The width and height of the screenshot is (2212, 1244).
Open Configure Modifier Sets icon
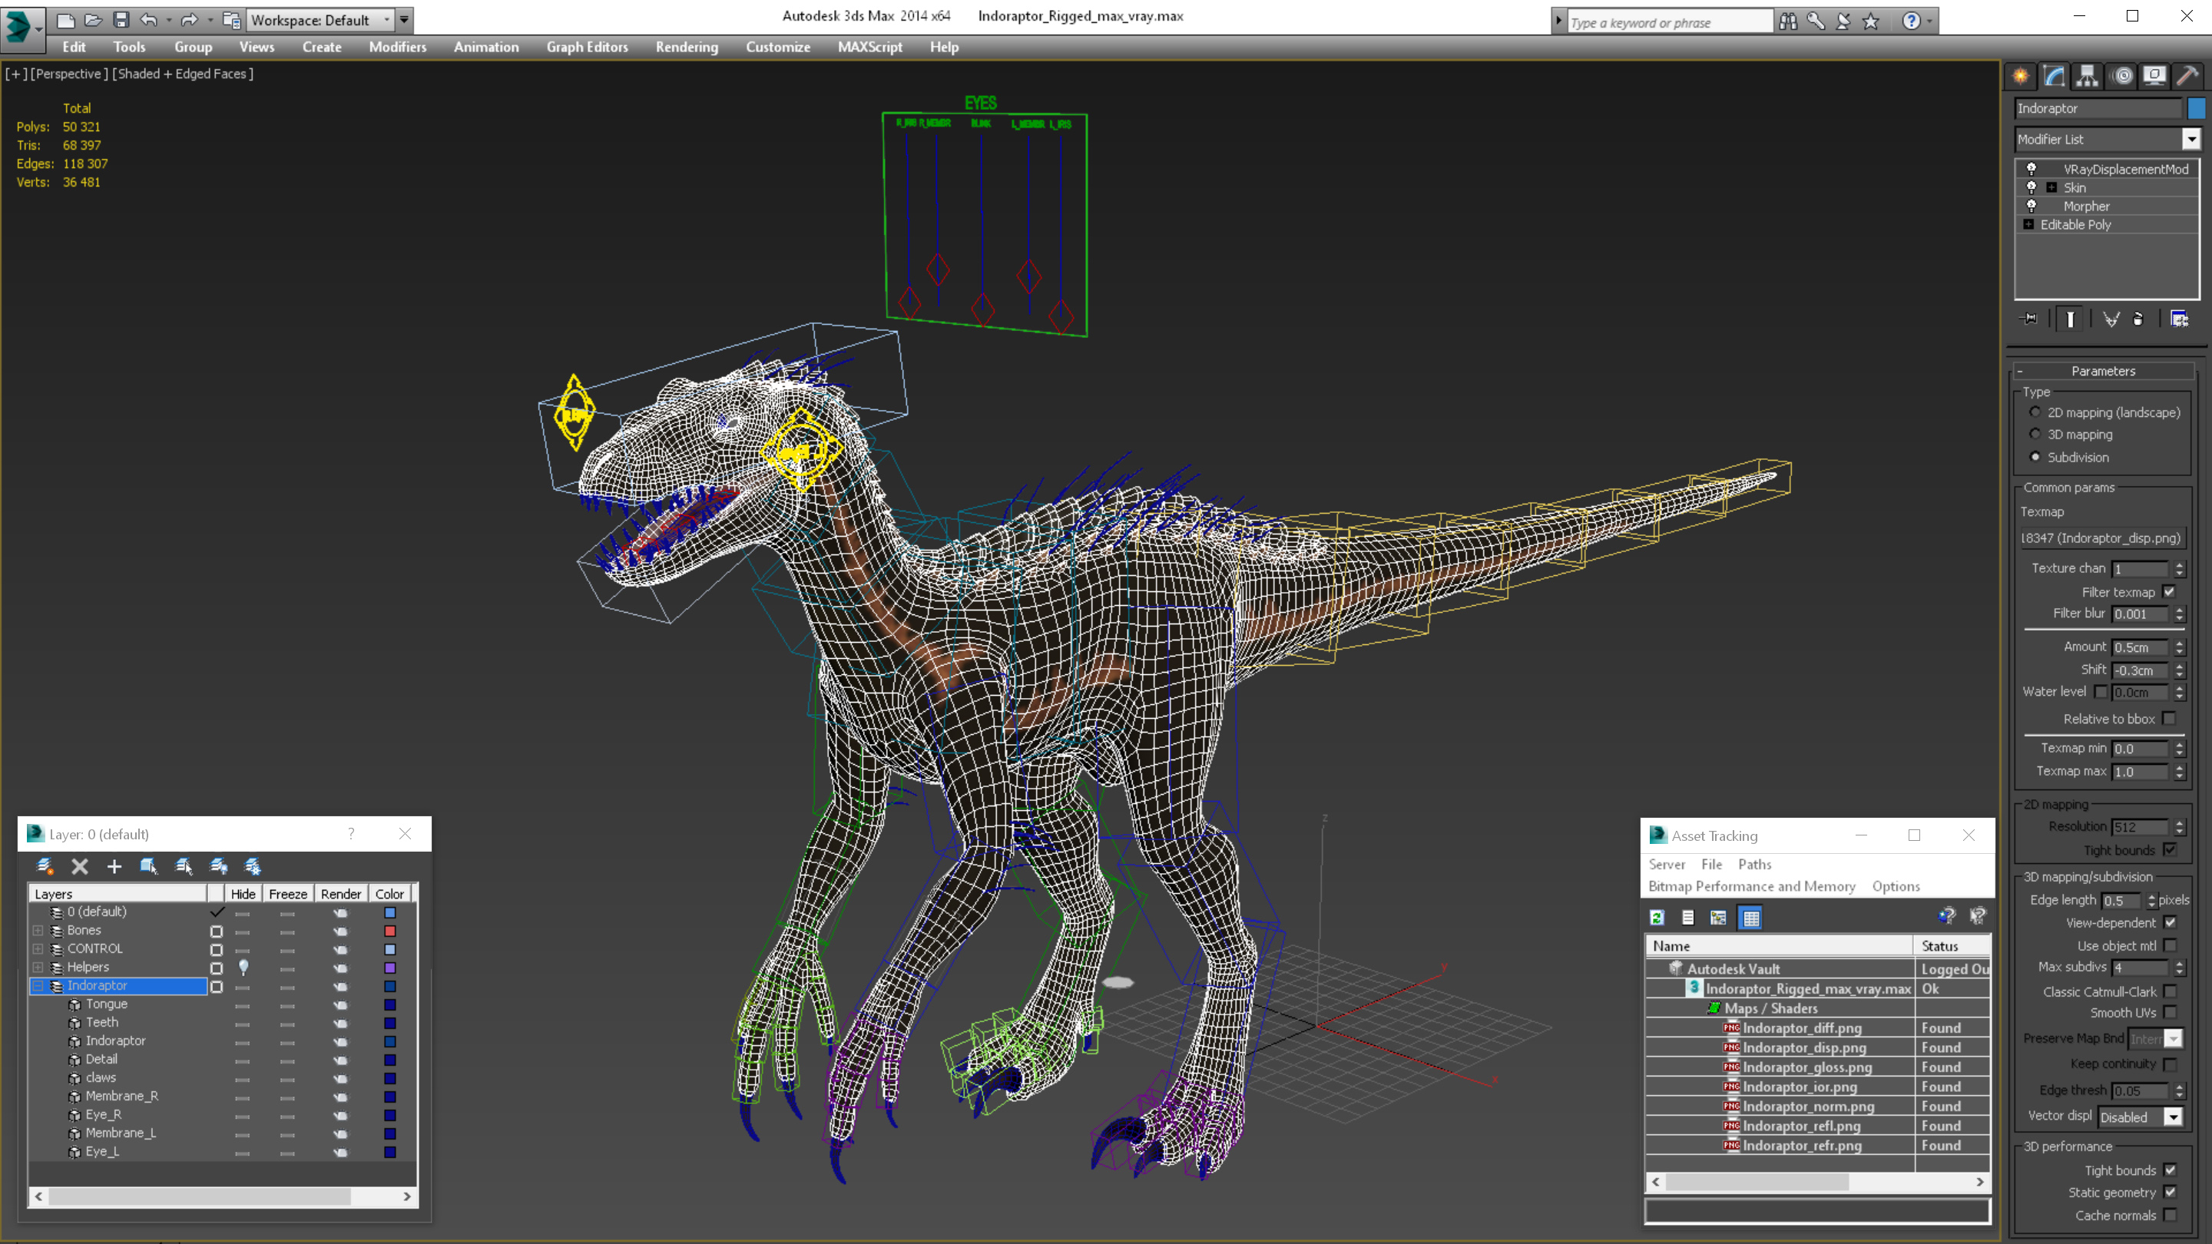coord(2180,319)
